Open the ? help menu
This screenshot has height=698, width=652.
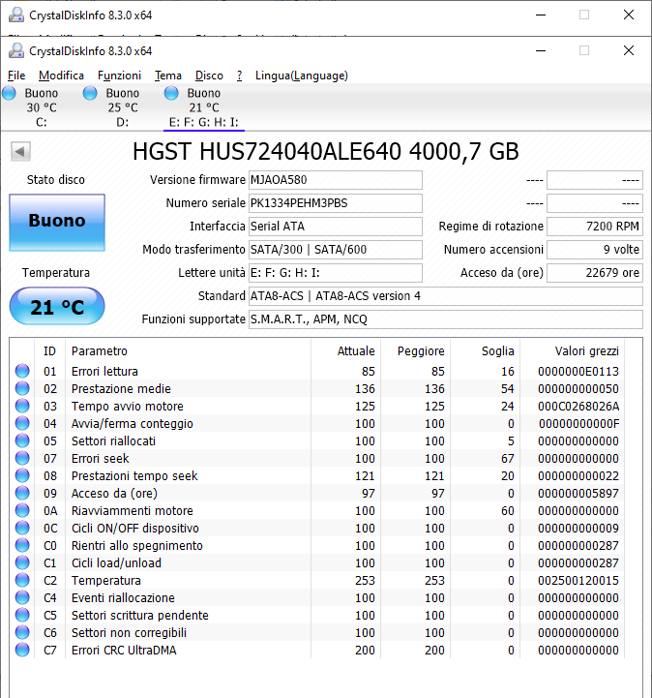(x=239, y=76)
